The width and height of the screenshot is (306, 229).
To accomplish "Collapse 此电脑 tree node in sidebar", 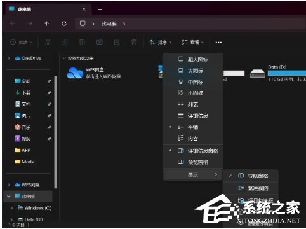I will [x=9, y=197].
